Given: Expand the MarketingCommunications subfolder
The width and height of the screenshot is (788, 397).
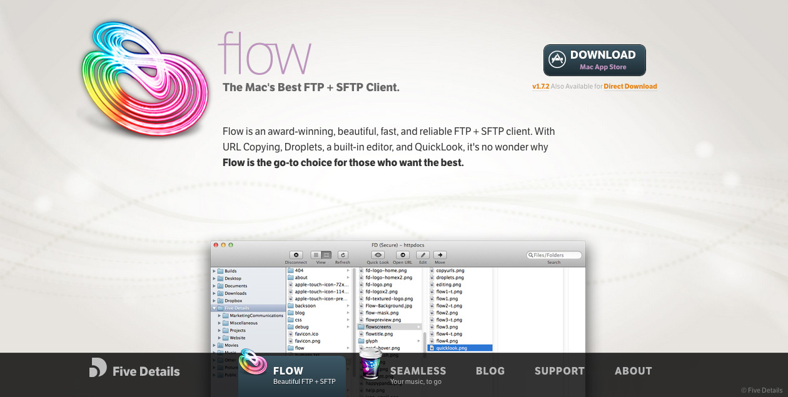Looking at the screenshot, I should coord(220,316).
